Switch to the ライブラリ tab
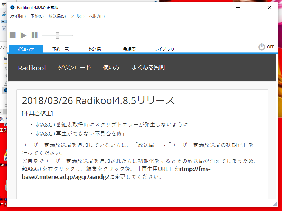This screenshot has height=211, width=282. [x=164, y=49]
